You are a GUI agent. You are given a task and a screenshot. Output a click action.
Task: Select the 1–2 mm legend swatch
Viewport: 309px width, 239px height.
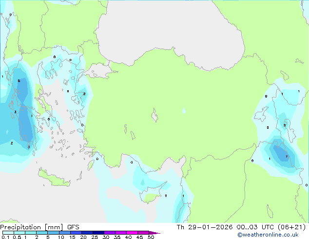point(31,233)
